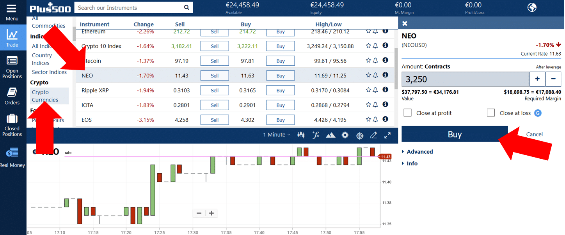This screenshot has width=565, height=235.
Task: Open the language globe icon
Action: point(532,7)
